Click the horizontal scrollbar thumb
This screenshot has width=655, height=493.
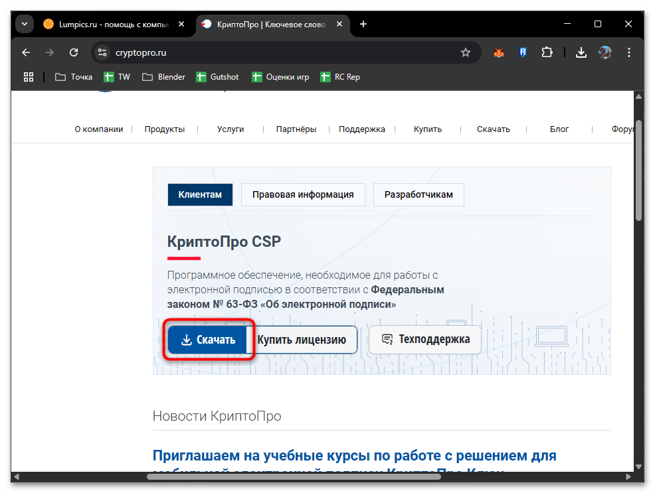point(294,476)
